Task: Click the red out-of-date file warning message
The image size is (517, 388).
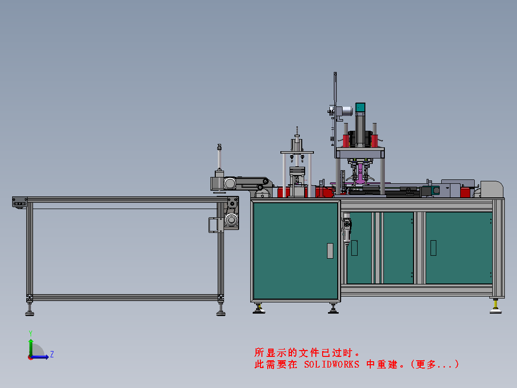Action: pos(357,359)
